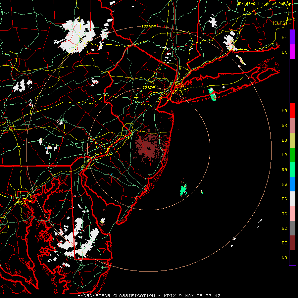Click the BI brown legend swatch
The height and width of the screenshot is (298, 298).
(292, 243)
